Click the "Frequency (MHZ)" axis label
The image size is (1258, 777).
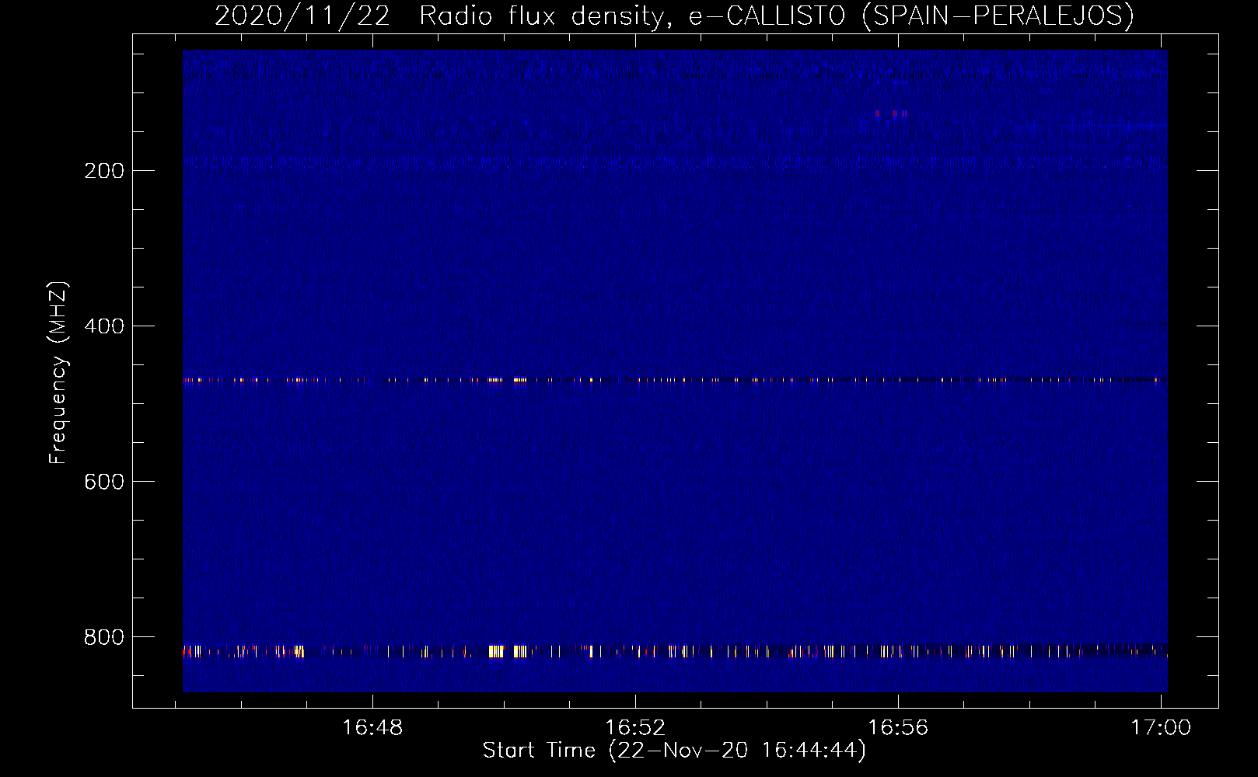(58, 373)
